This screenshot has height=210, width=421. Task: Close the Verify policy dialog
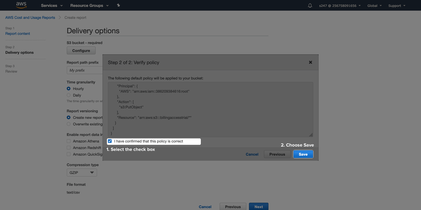pyautogui.click(x=310, y=62)
